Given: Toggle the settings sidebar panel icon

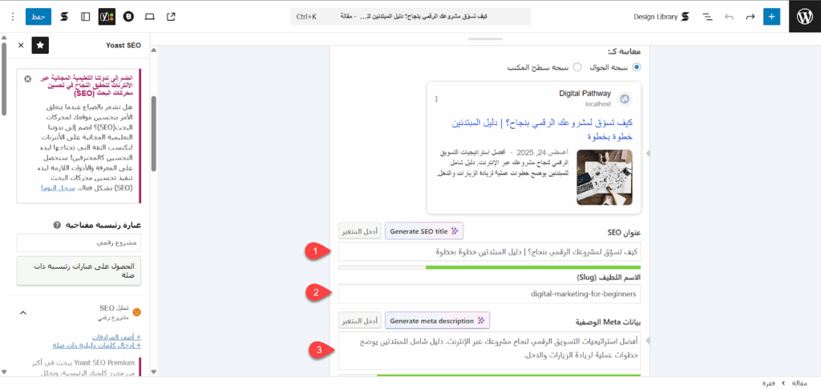Looking at the screenshot, I should (x=86, y=16).
